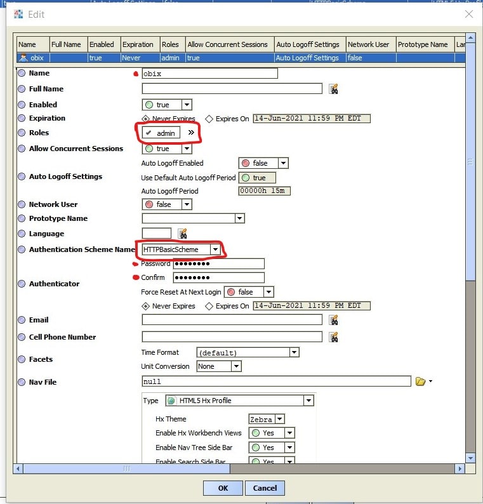Click the Expiration column header
The image size is (483, 504).
(140, 44)
